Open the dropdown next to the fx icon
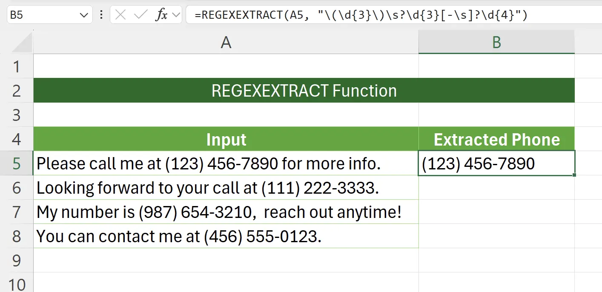The height and width of the screenshot is (292, 602). point(175,14)
